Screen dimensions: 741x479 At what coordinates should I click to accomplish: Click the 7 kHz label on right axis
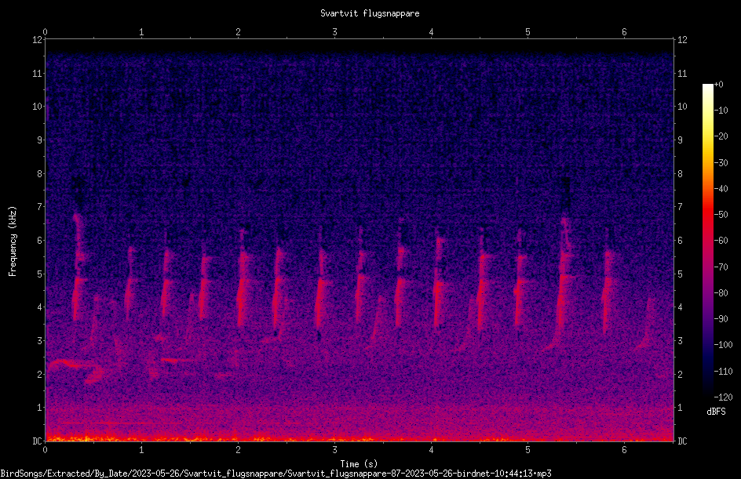pos(680,207)
